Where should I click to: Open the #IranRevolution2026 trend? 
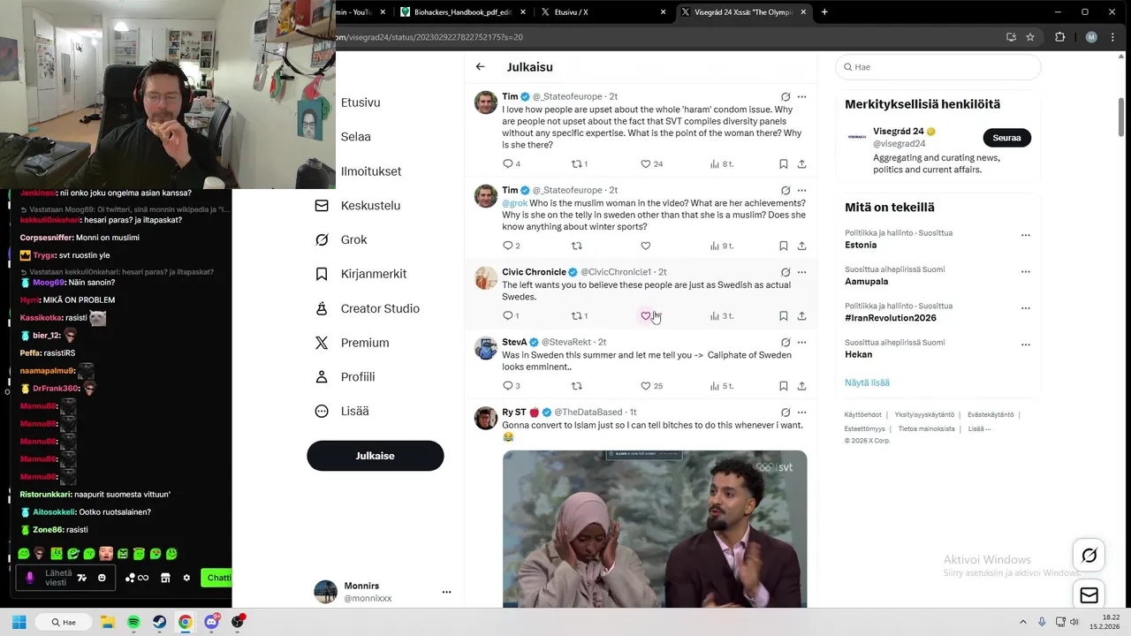(x=891, y=318)
